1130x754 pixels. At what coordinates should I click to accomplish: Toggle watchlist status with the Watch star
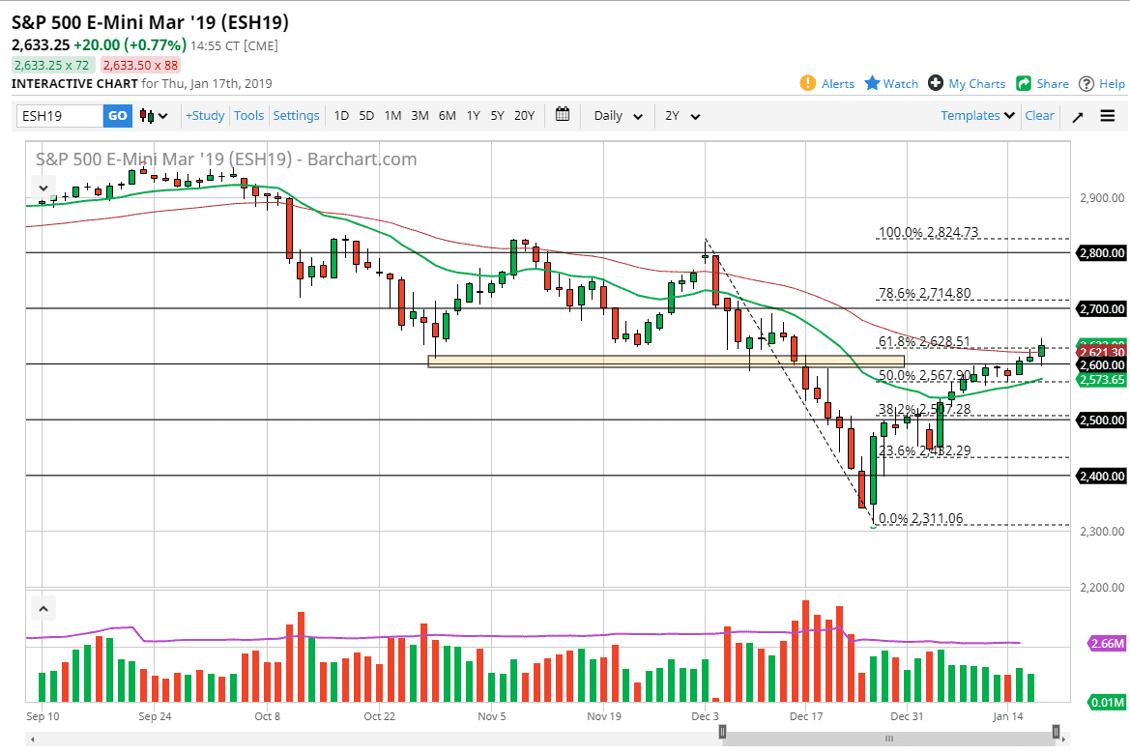[873, 83]
